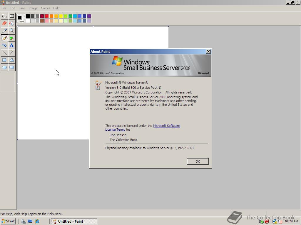Select the Free-Form Select tool
Screen dimensions: 301x225
coord(4,16)
